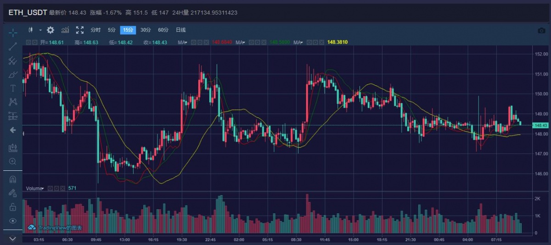Click the volume value 571
The width and height of the screenshot is (551, 245).
coord(72,188)
